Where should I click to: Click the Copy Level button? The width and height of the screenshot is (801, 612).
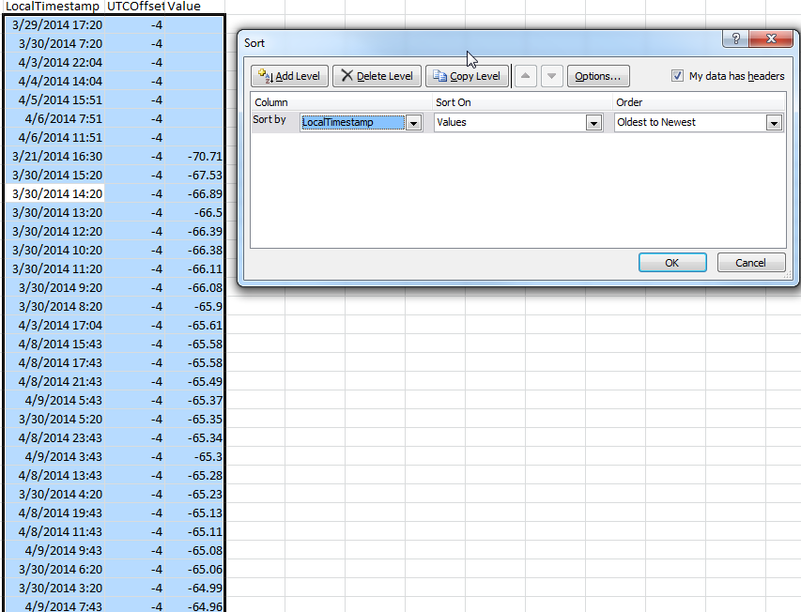pyautogui.click(x=467, y=76)
